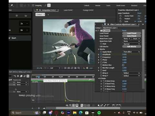Click the graph editor eye show-properties icon

tap(67, 105)
